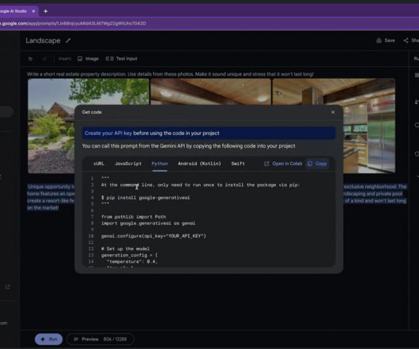This screenshot has width=419, height=349.
Task: Select the wooden ceiling interior photo
Action: tap(210, 92)
